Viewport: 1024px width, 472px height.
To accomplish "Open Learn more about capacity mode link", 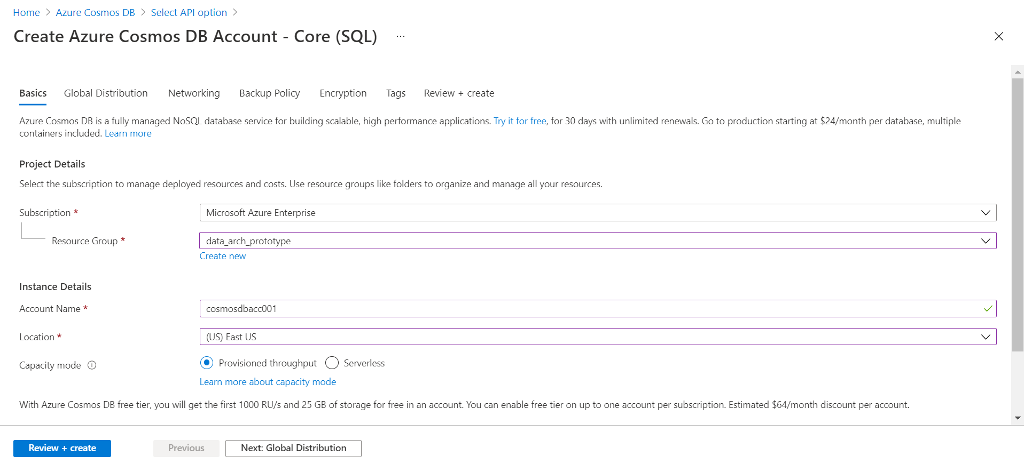I will coord(268,382).
